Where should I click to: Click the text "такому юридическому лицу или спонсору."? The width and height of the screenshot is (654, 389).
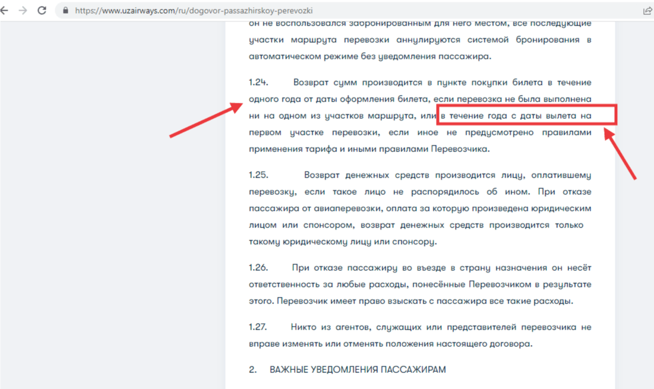(x=343, y=242)
